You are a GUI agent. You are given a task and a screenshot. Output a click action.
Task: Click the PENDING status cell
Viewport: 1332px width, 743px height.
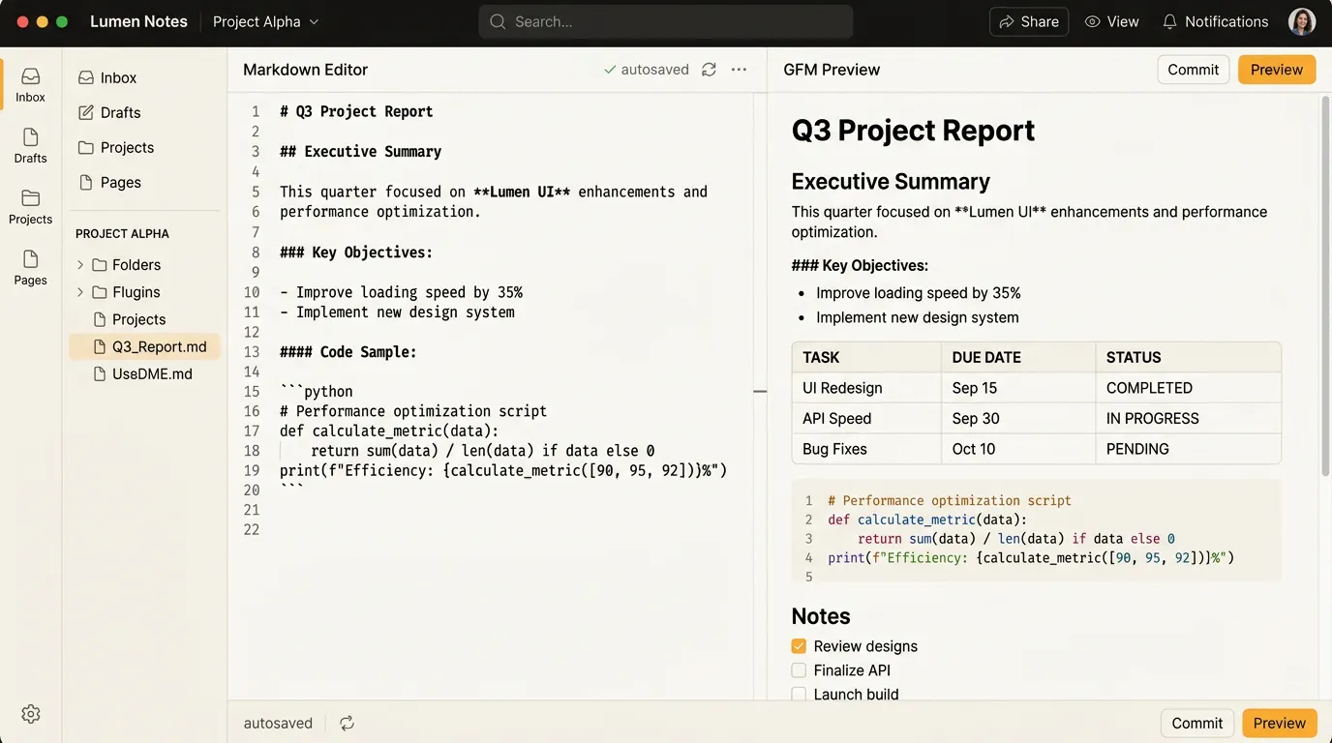pyautogui.click(x=1189, y=449)
